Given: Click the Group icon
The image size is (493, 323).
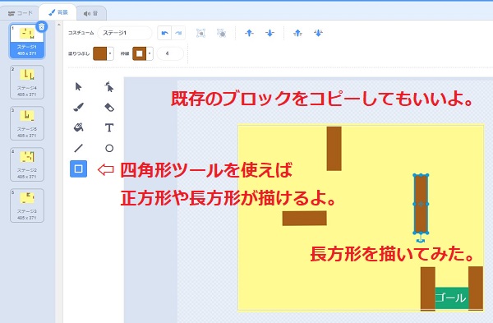Looking at the screenshot, I should pyautogui.click(x=200, y=33).
